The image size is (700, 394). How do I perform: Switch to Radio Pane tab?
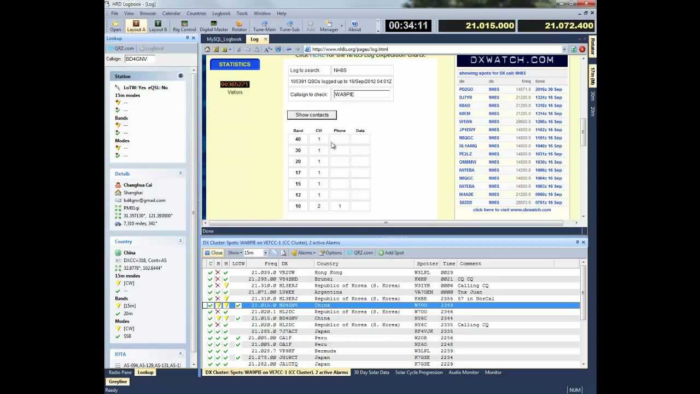pyautogui.click(x=120, y=372)
